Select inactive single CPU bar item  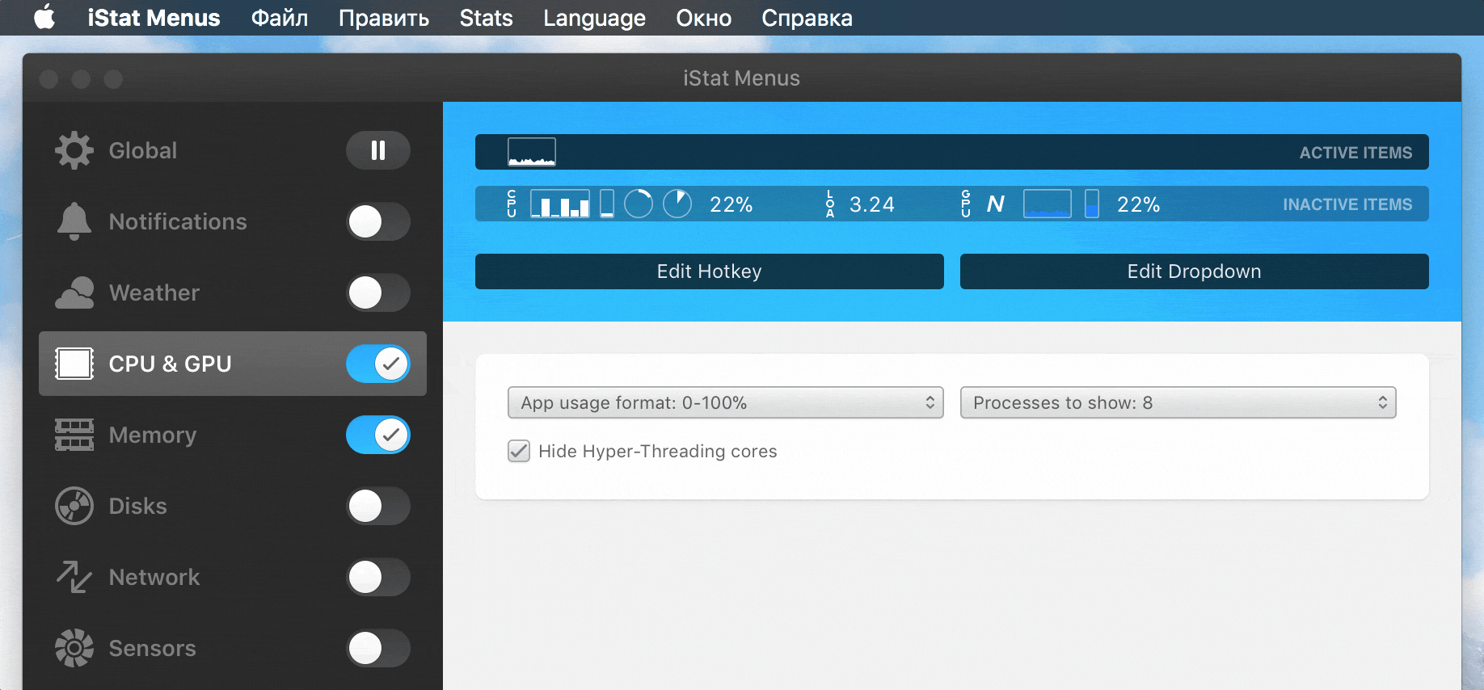tap(607, 204)
